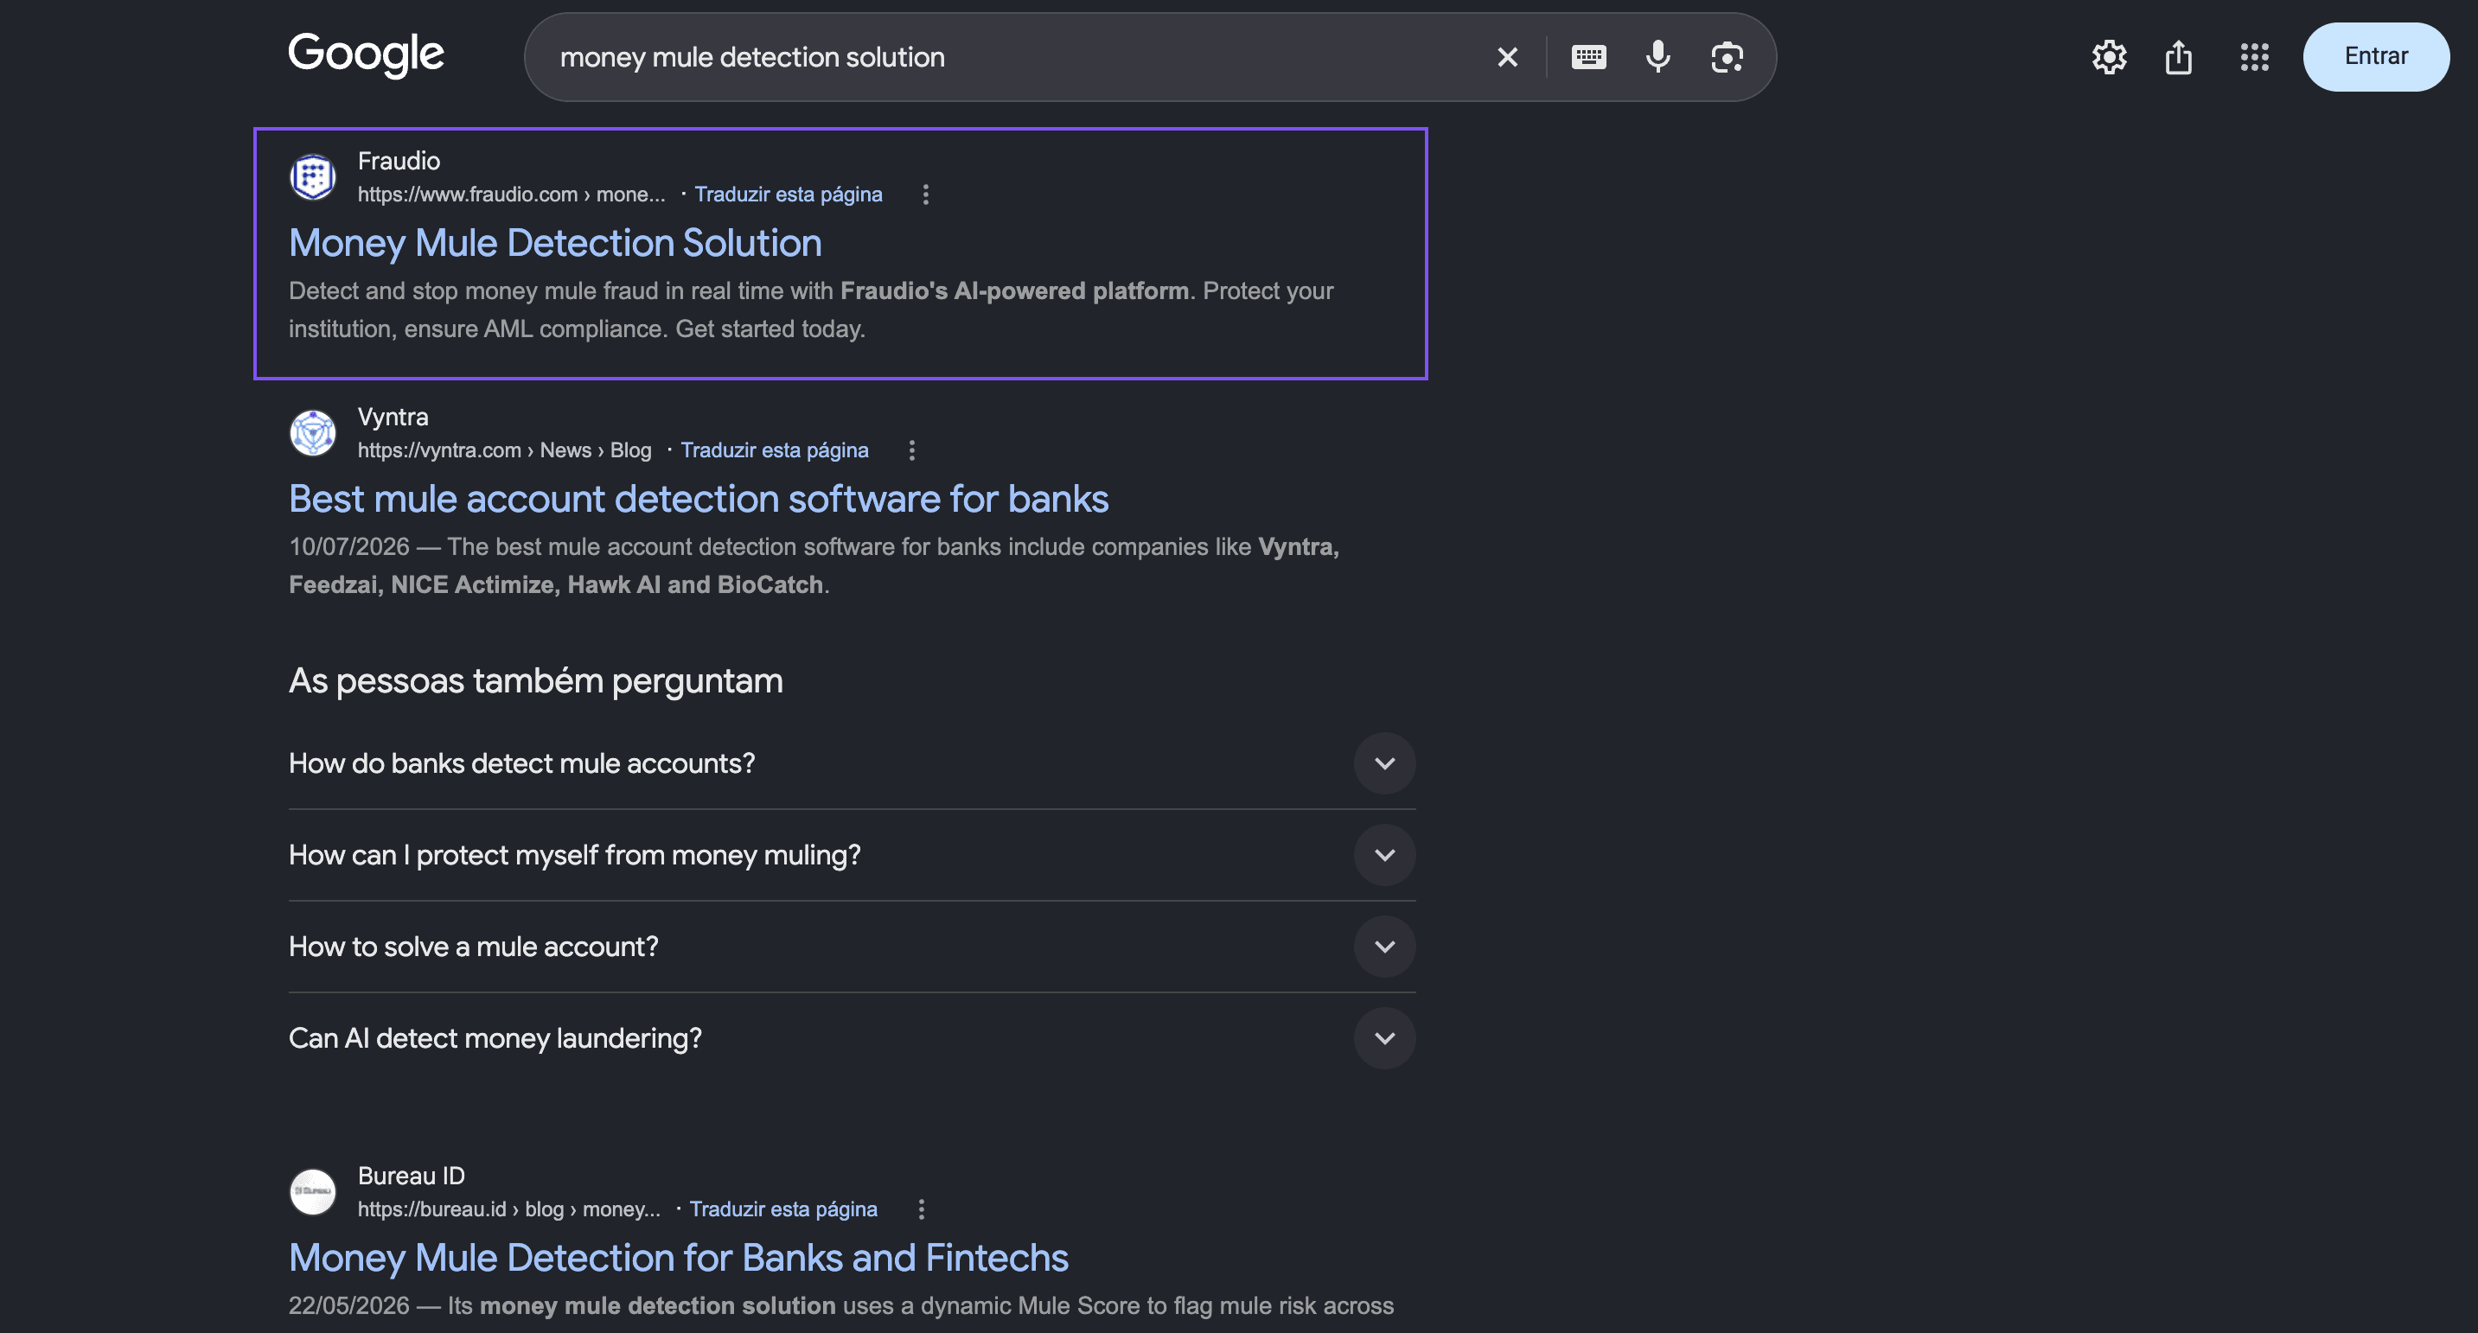2478x1333 pixels.
Task: Expand 'How can I protect myself from money muling?'
Action: [852, 855]
